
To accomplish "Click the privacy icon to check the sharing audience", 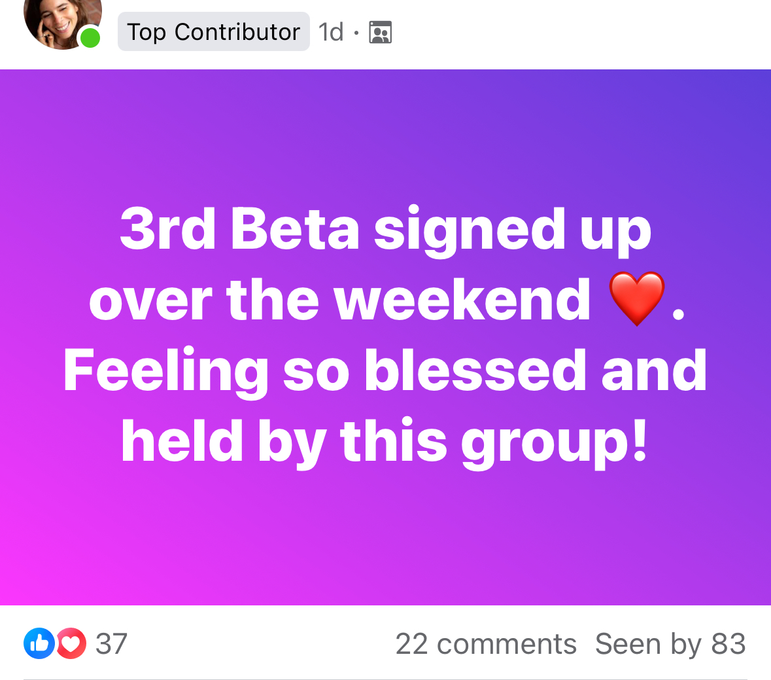I will point(380,31).
